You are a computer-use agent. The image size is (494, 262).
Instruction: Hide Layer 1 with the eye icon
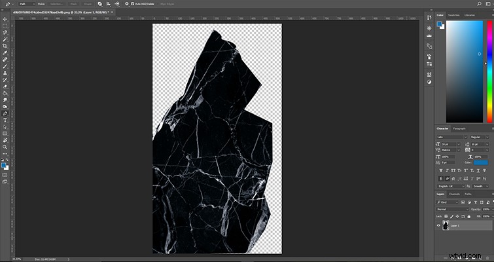coord(438,225)
